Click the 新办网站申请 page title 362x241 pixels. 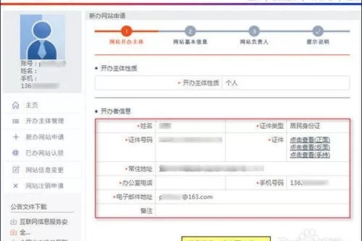pyautogui.click(x=107, y=16)
